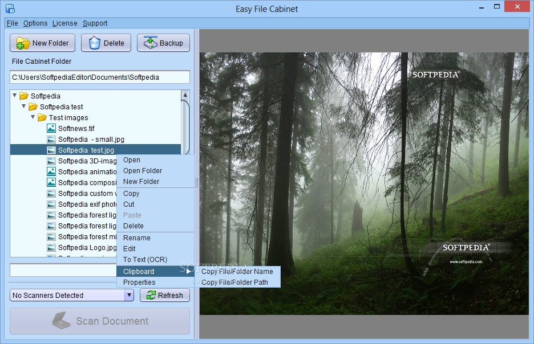Collapse the Softpedia test tree node
The width and height of the screenshot is (534, 344).
[24, 107]
